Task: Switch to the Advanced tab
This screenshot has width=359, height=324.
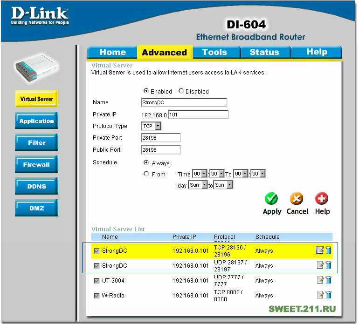Action: tap(165, 52)
